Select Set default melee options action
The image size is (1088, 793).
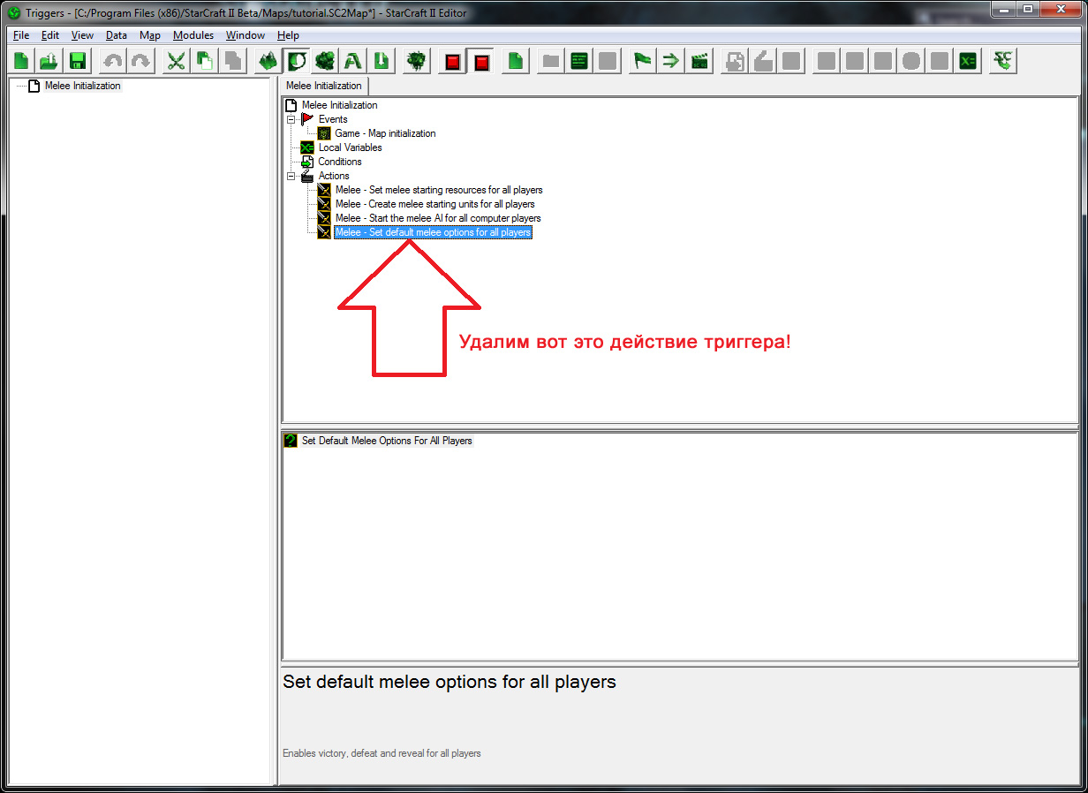pos(433,232)
